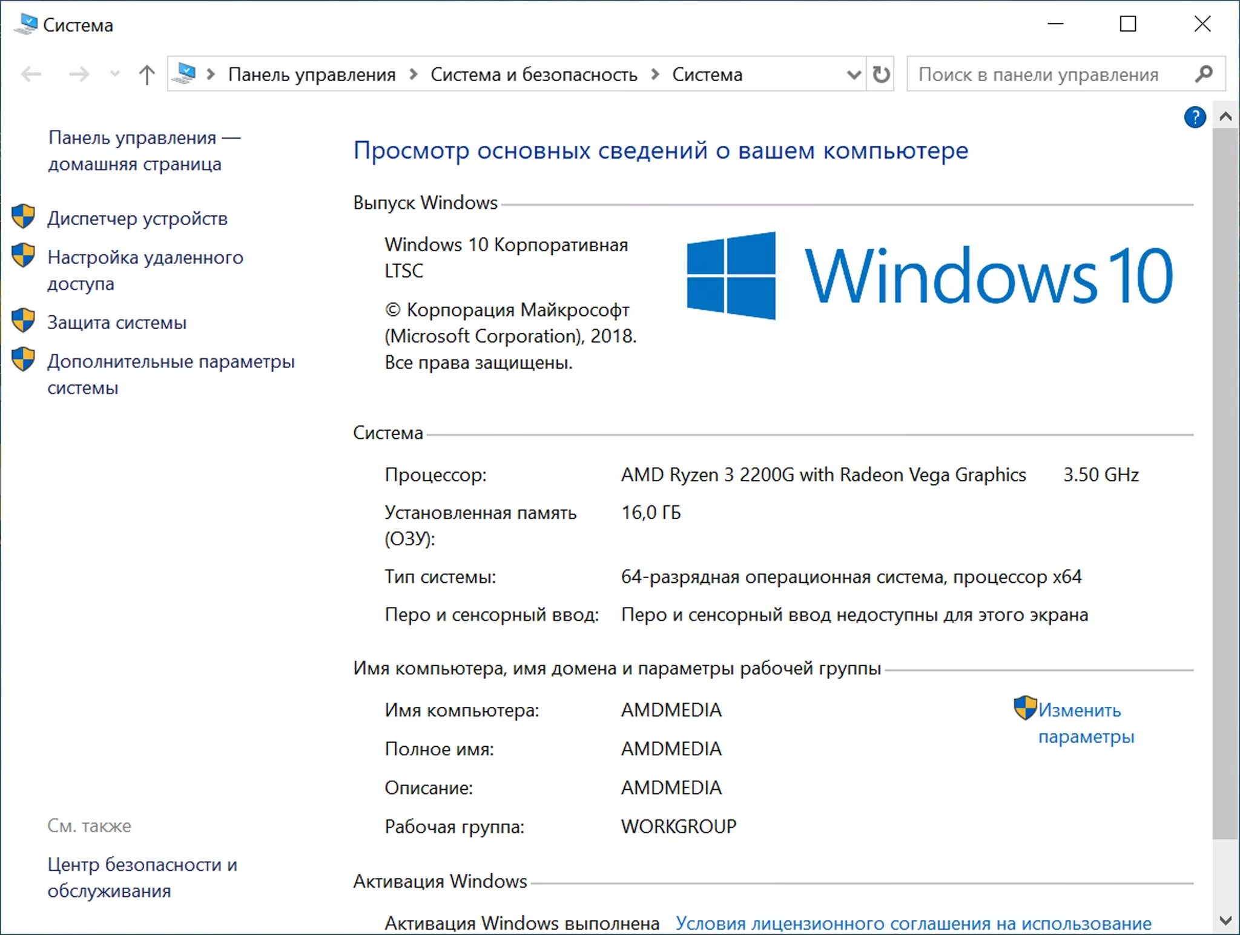This screenshot has width=1240, height=935.
Task: Open Панель управления — домашняя страница link
Action: (x=144, y=151)
